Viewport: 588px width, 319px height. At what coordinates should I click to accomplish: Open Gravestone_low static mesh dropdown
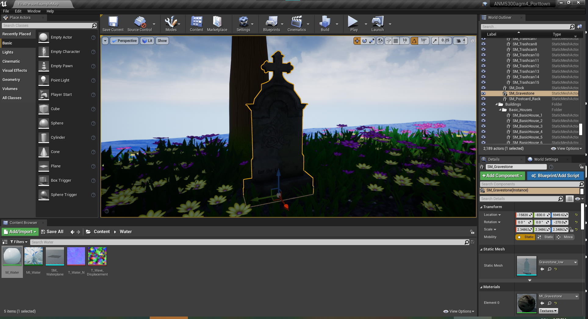[558, 262]
